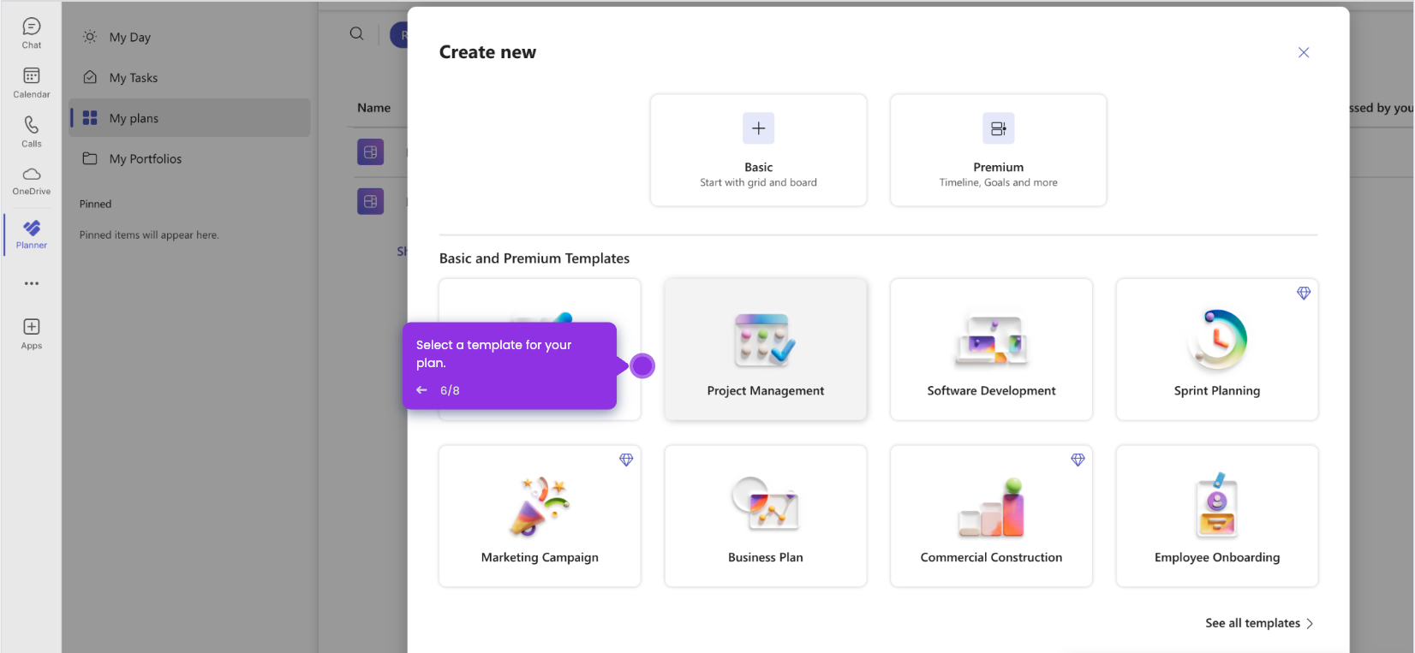The width and height of the screenshot is (1415, 653).
Task: Click premium diamond on Sprint Planning
Action: 1304,293
